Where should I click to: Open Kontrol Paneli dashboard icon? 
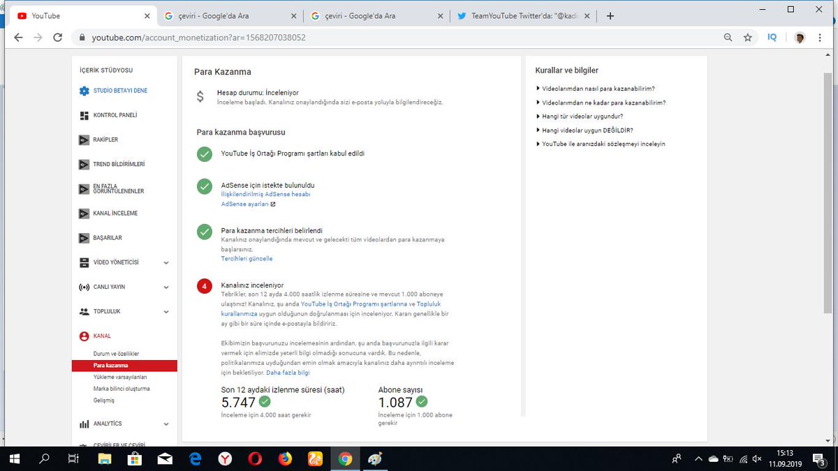[x=84, y=115]
